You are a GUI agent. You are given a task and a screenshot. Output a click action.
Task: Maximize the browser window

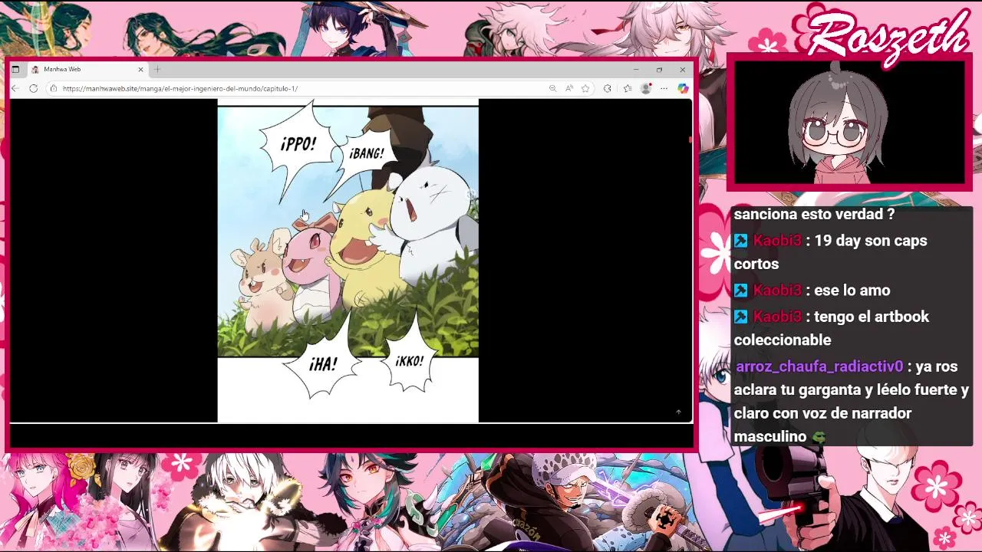click(x=659, y=69)
